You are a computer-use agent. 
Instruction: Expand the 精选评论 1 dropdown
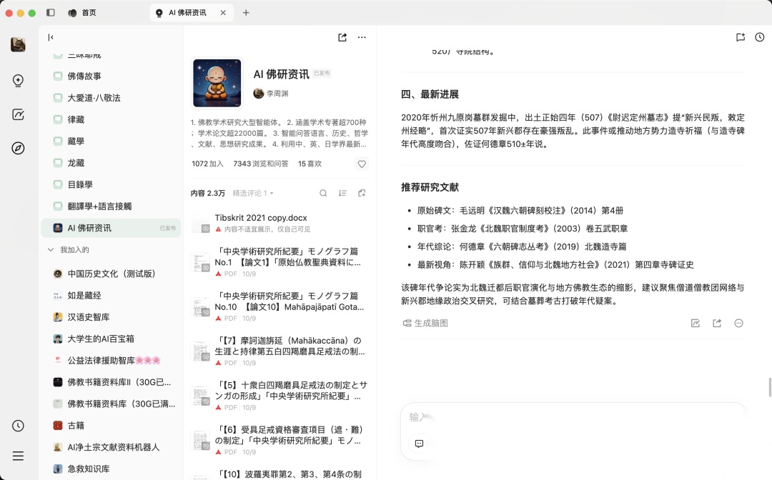coord(253,194)
